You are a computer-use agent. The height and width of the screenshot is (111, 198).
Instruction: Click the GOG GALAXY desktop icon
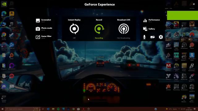pos(12,67)
